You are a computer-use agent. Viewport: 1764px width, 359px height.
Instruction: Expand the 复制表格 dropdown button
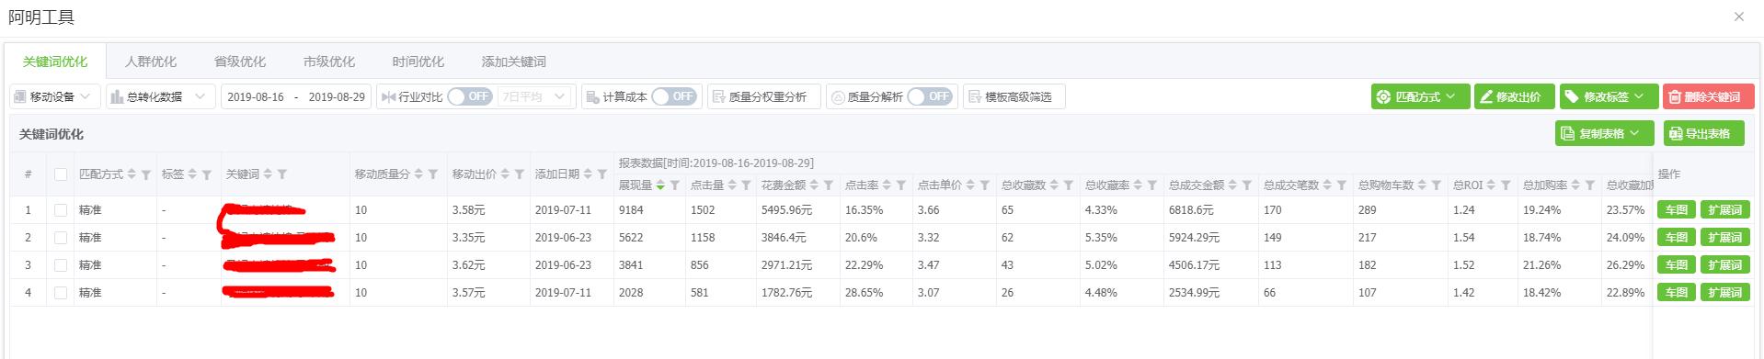tap(1605, 133)
